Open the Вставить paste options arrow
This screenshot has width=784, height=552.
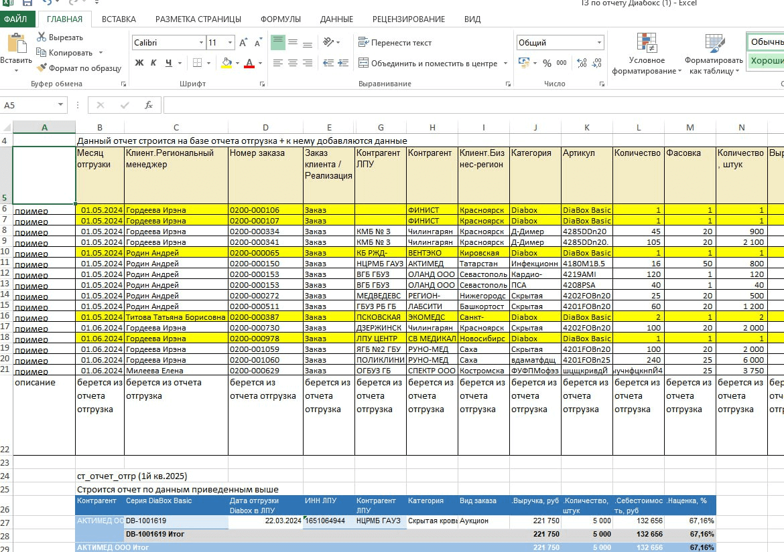16,70
